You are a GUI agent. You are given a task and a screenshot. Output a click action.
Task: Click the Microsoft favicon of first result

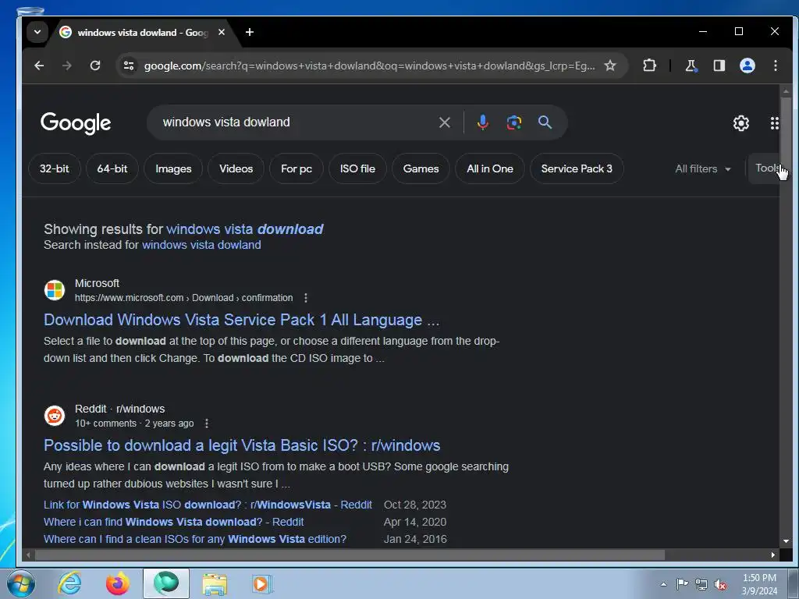pos(55,290)
